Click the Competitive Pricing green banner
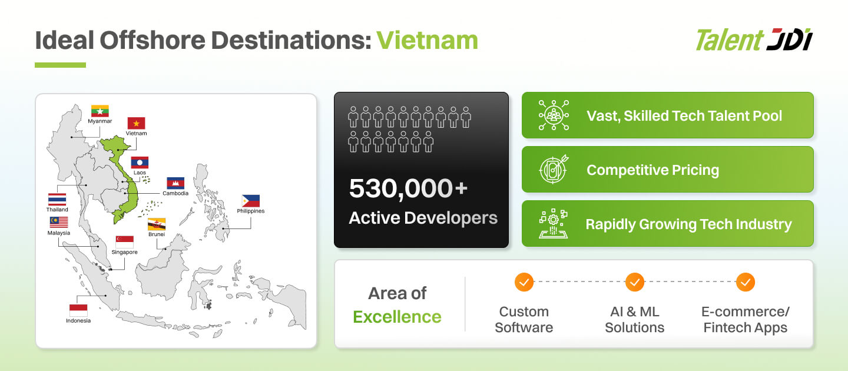This screenshot has width=848, height=371. click(668, 170)
